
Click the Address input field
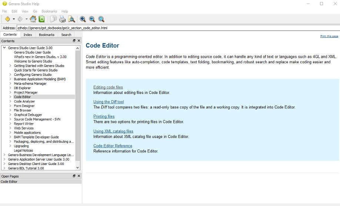coord(178,28)
